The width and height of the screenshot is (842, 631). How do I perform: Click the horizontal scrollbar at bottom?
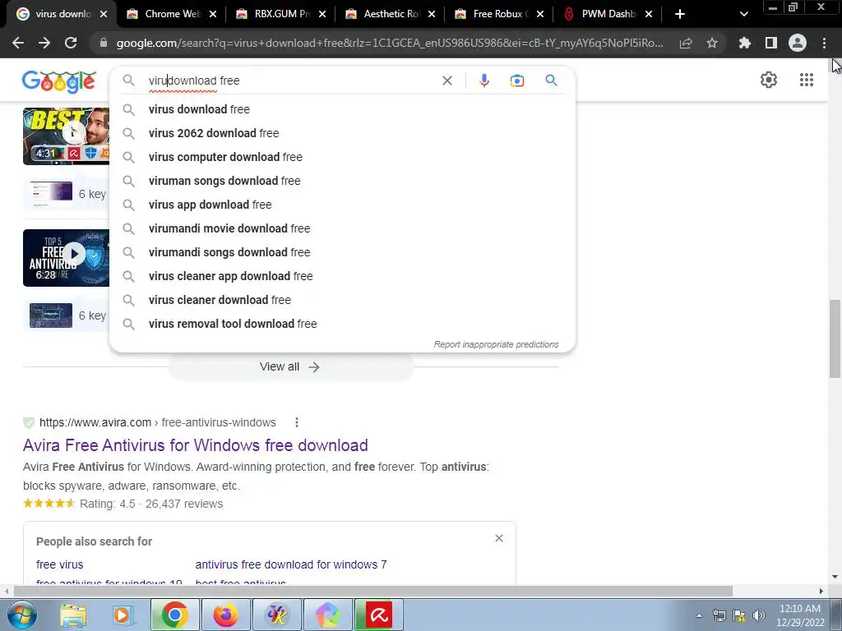(373, 591)
